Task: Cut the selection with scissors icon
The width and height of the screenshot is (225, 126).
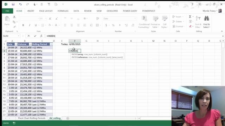Action: click(14, 17)
